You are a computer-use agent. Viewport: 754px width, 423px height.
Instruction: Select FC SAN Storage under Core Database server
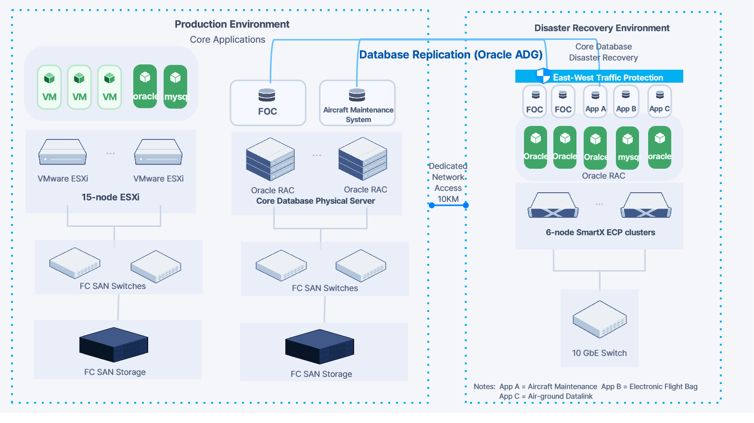click(x=320, y=347)
